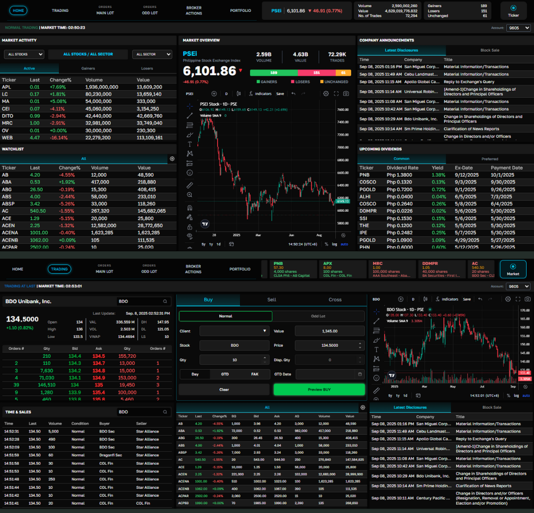
Task: Select the Text tool in PSEI chart
Action: (189, 144)
